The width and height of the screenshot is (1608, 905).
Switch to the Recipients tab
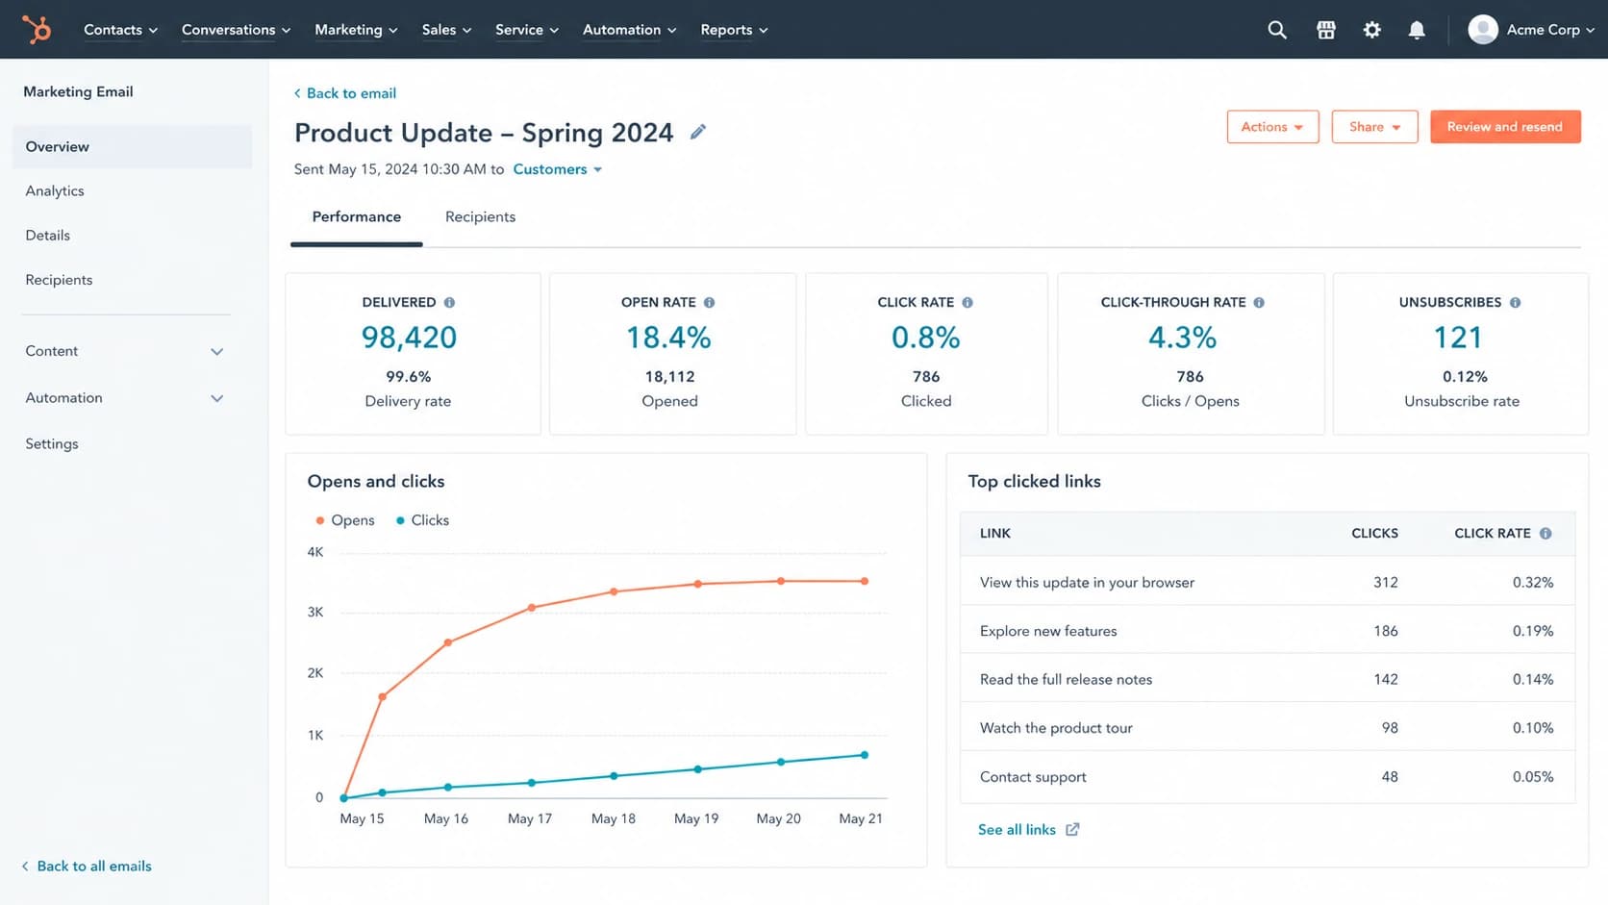pos(480,217)
